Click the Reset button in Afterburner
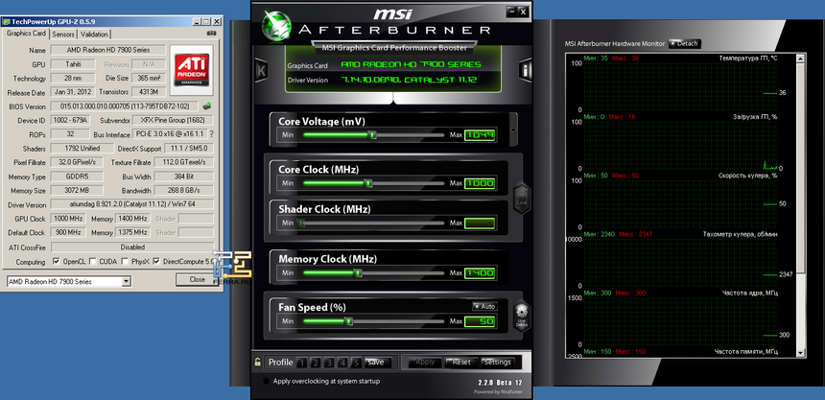This screenshot has height=400, width=825. tap(461, 362)
